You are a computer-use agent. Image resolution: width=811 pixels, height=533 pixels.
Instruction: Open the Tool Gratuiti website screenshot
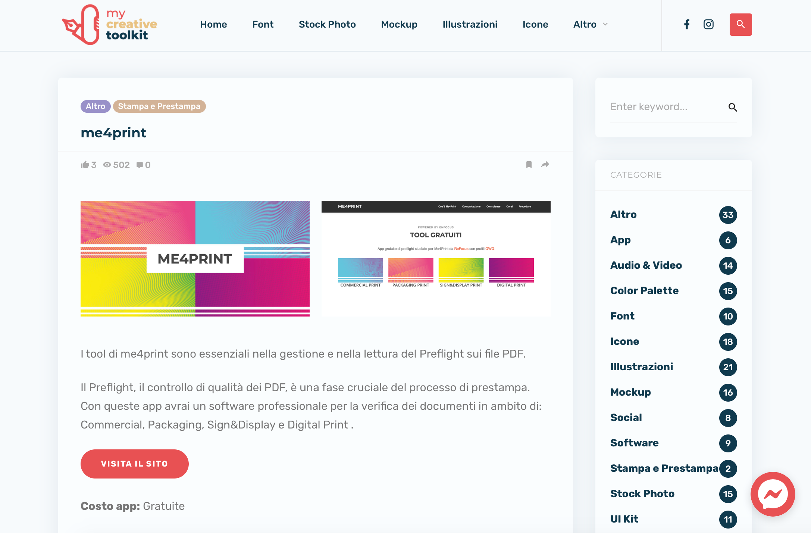tap(436, 259)
